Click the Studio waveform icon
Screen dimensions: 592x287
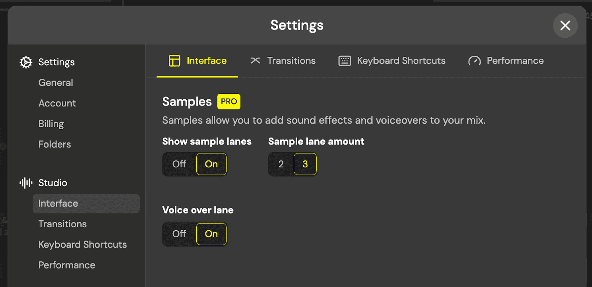26,183
